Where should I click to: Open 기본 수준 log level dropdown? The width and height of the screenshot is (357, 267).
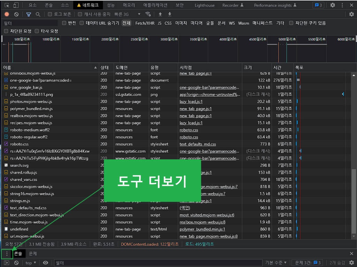click(276, 263)
